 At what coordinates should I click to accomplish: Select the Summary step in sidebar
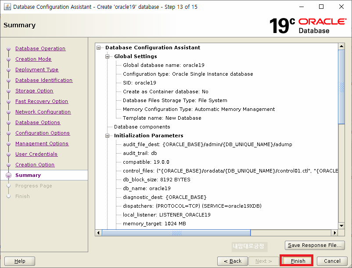point(28,175)
